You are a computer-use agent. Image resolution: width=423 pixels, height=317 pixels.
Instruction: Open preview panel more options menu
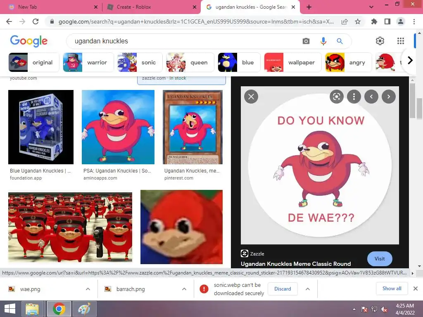(x=354, y=97)
